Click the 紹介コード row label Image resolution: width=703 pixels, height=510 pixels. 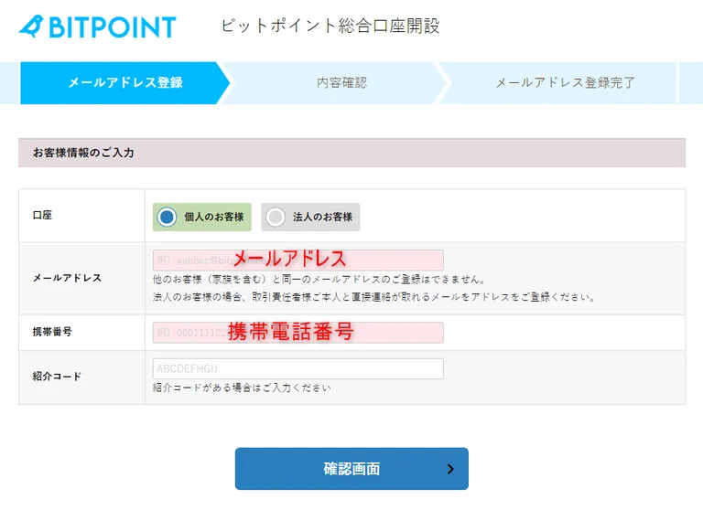57,377
